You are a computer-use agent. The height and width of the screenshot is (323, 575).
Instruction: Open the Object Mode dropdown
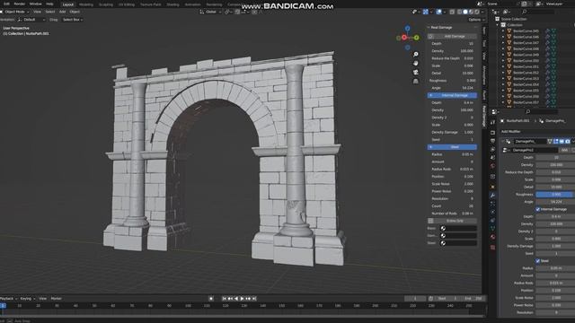click(x=15, y=12)
